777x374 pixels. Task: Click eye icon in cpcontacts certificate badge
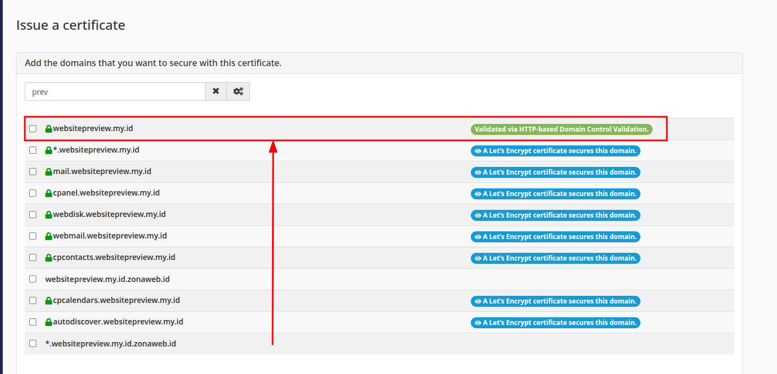(477, 258)
